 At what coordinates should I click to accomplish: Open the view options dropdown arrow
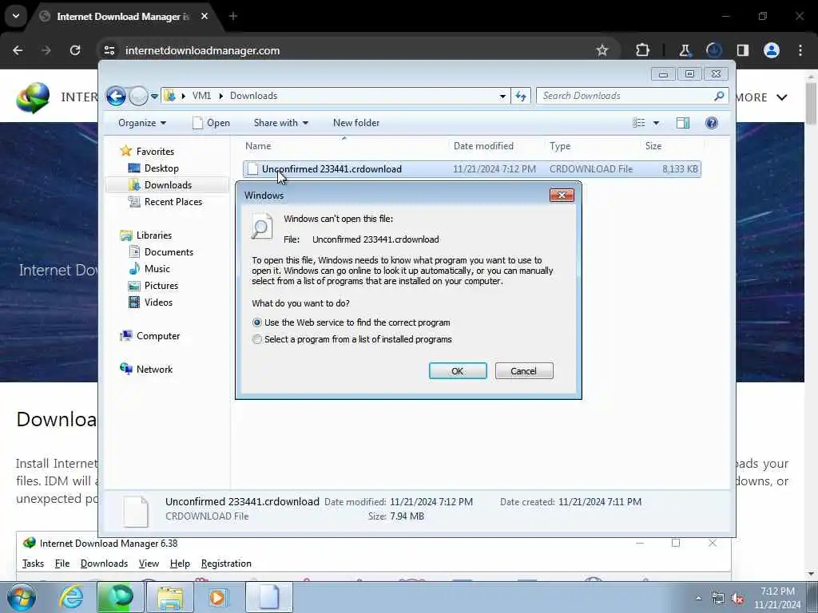[657, 123]
